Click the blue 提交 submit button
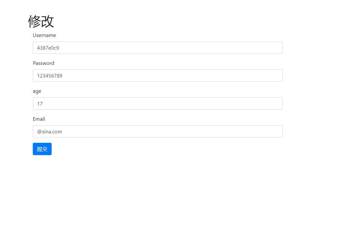The height and width of the screenshot is (233, 340). (42, 149)
